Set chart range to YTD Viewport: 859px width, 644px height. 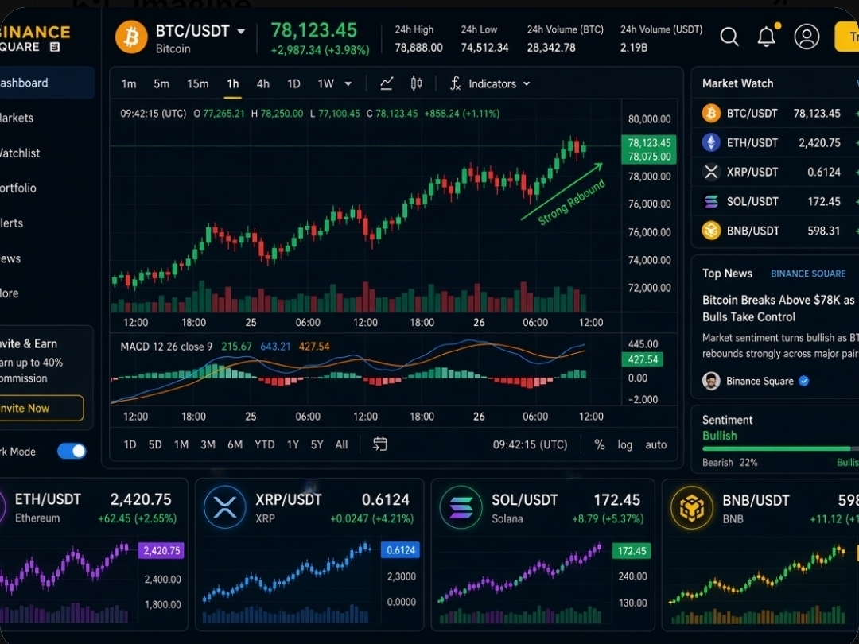point(265,444)
